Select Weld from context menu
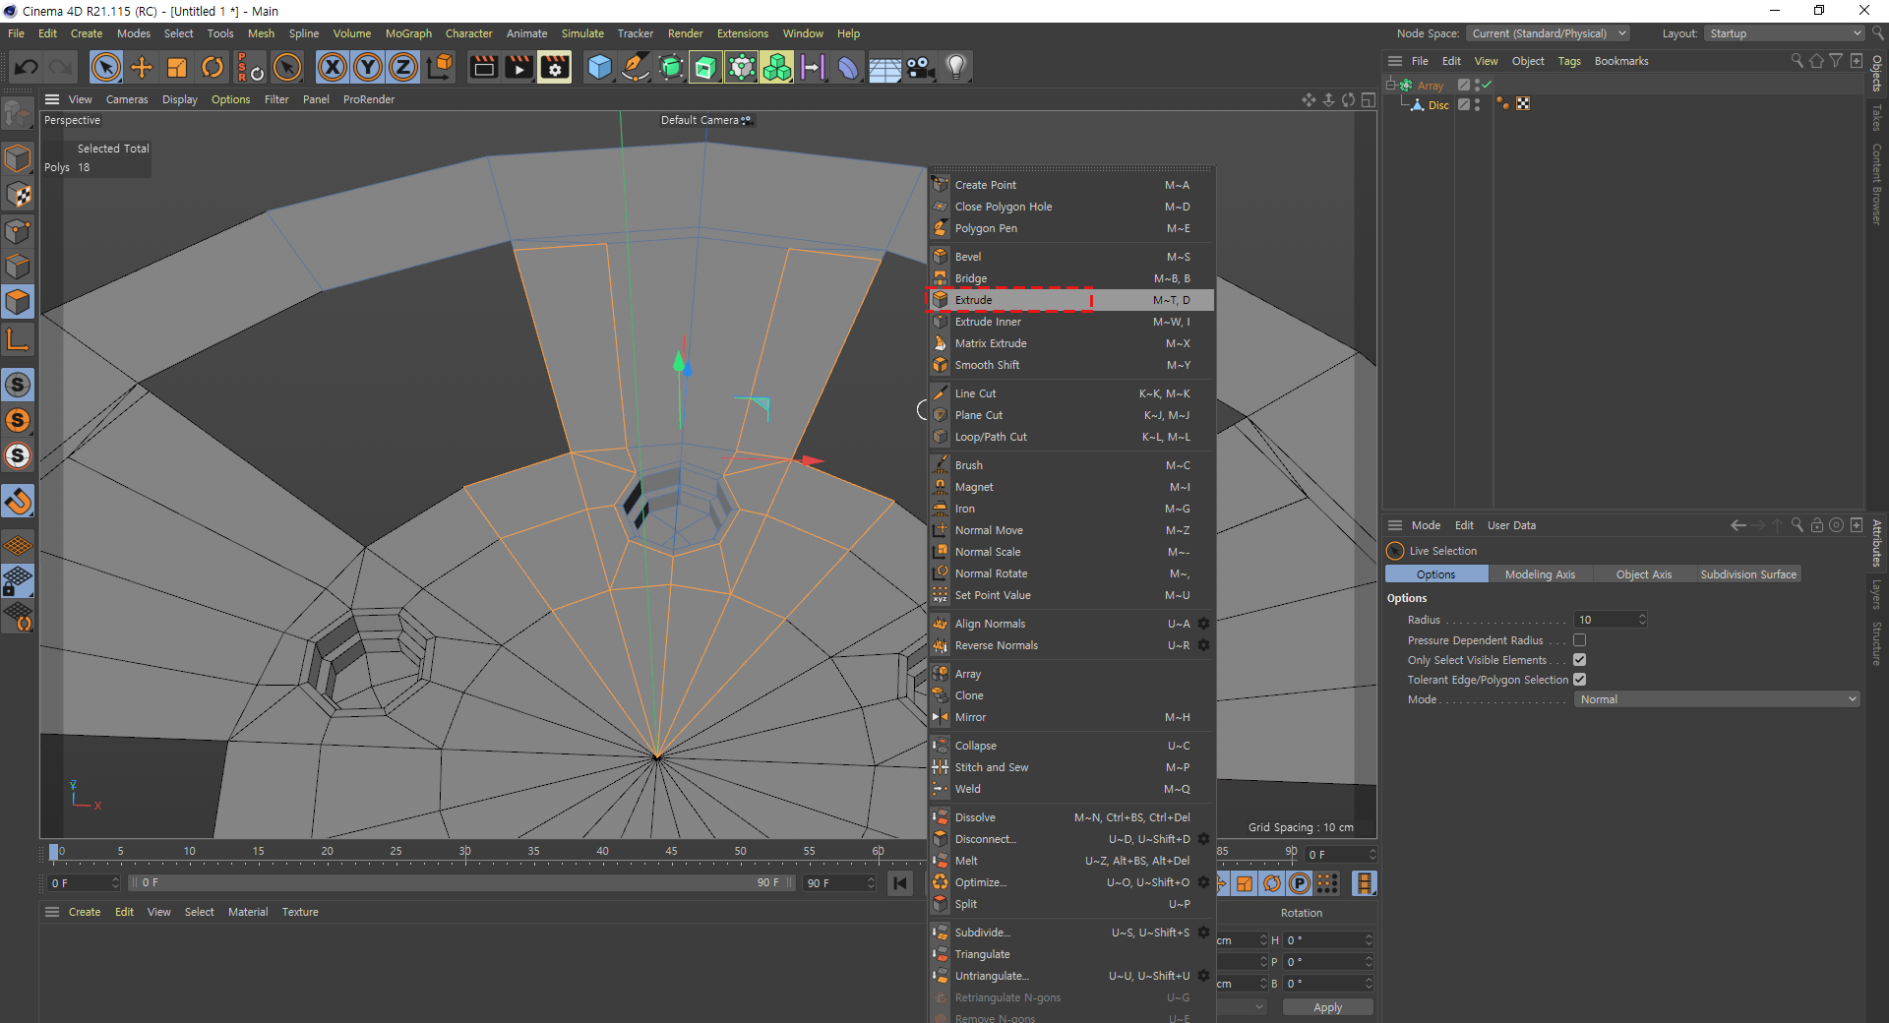Image resolution: width=1889 pixels, height=1023 pixels. 1072,789
